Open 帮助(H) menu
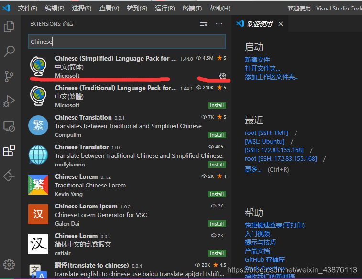Viewport: 362px width, 279px height. 220,8
